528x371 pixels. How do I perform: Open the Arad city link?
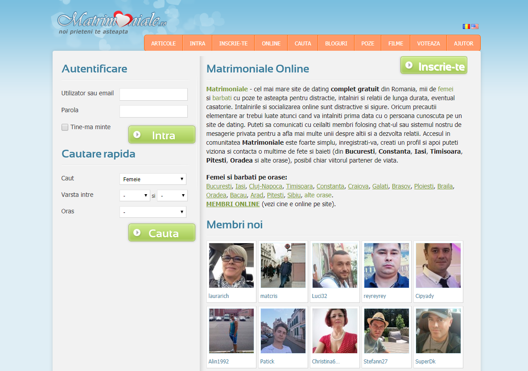[x=257, y=195]
